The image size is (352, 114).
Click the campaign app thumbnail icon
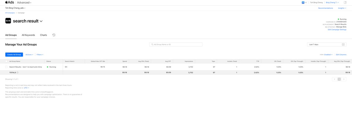[x=8, y=21]
